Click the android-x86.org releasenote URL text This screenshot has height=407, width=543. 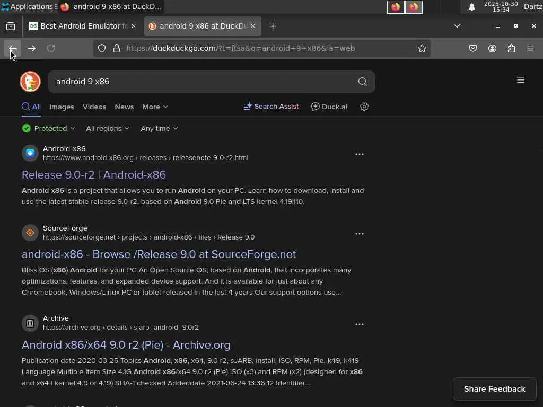145,158
